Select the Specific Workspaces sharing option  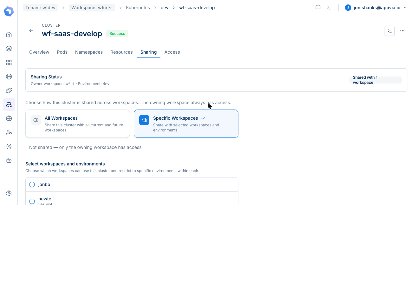coord(186,124)
